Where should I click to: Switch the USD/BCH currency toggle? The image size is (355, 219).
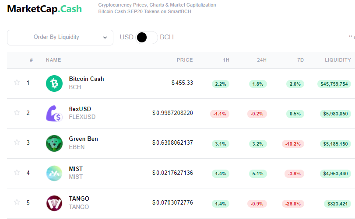147,37
